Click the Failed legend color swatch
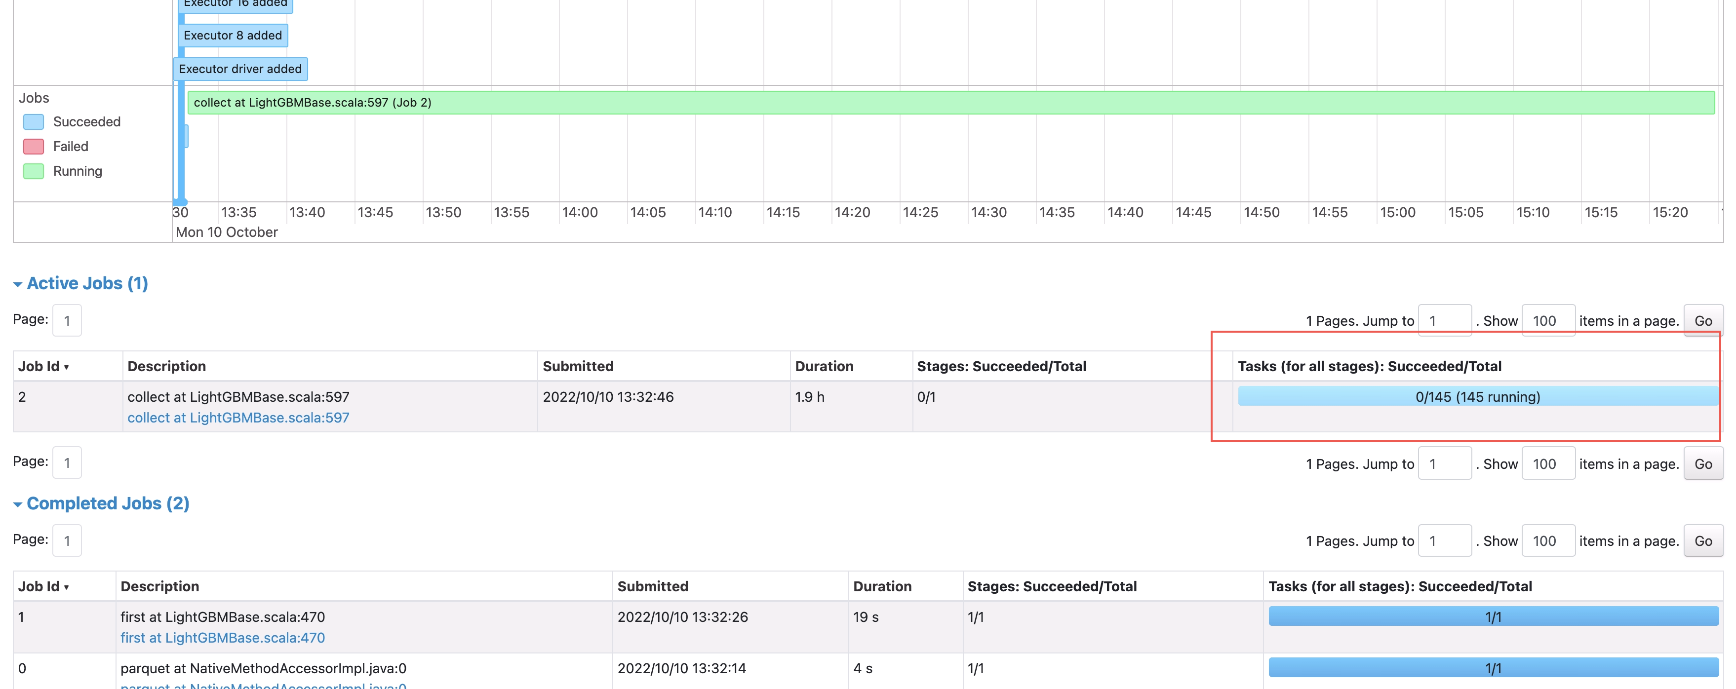Image resolution: width=1736 pixels, height=689 pixels. [34, 147]
